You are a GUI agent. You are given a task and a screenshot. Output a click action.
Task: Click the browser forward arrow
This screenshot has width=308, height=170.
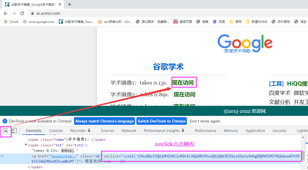(14, 13)
